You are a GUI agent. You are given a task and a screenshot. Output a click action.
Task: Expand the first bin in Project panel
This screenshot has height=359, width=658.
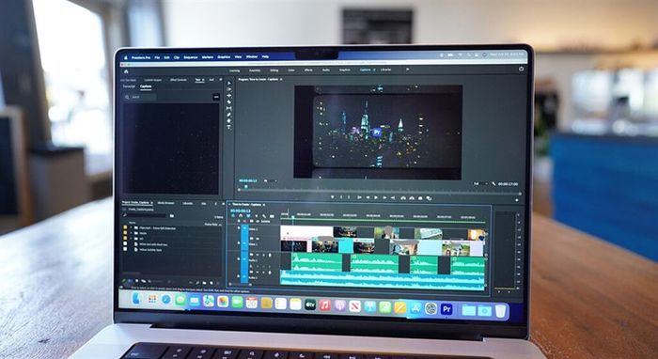(x=131, y=227)
